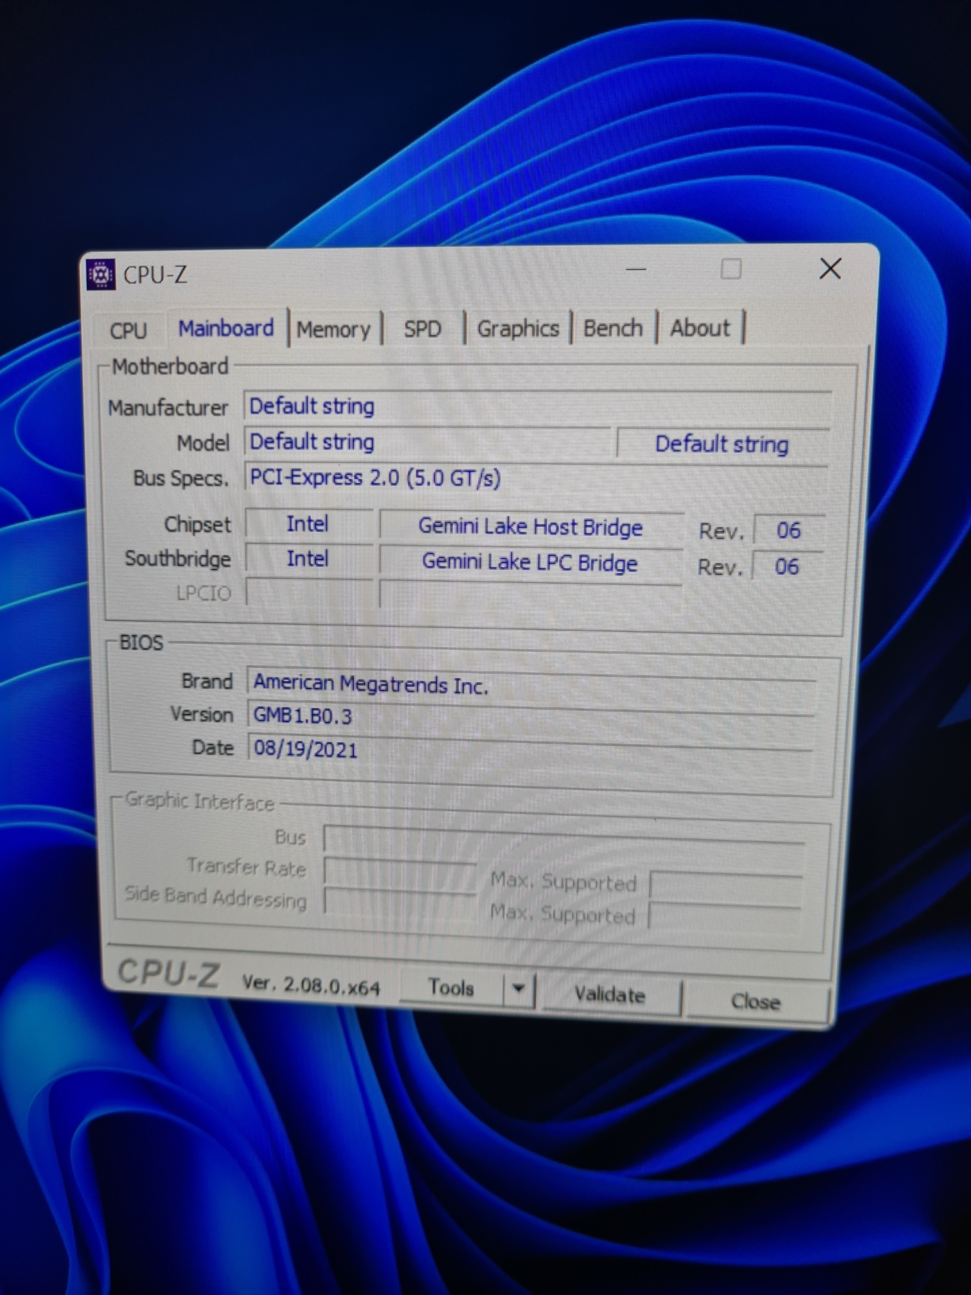
Task: Click the Chipset Rev. '06' value
Action: coord(789,531)
